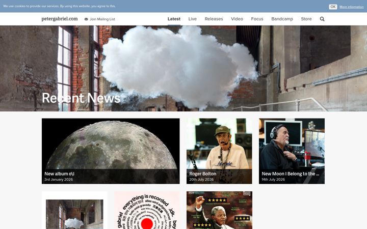Open the film poster with raised fist

(x=219, y=210)
